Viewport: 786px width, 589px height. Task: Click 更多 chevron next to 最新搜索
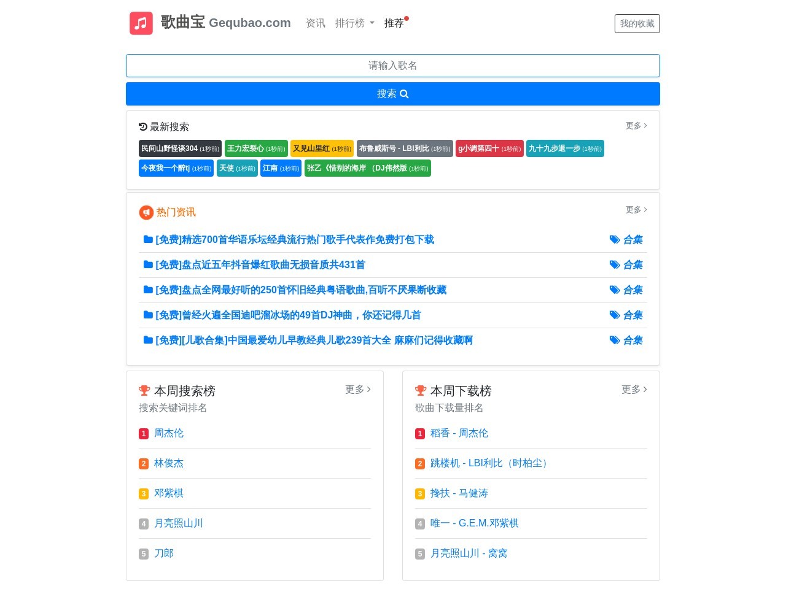[636, 126]
